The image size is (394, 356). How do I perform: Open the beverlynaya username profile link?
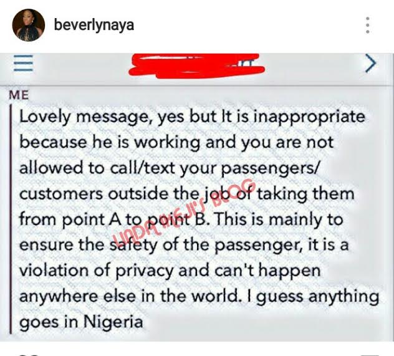pos(94,26)
